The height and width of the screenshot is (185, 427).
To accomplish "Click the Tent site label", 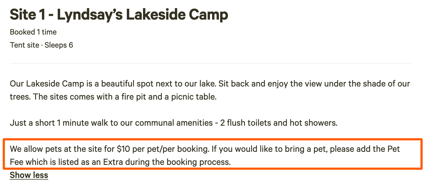I will [x=25, y=45].
